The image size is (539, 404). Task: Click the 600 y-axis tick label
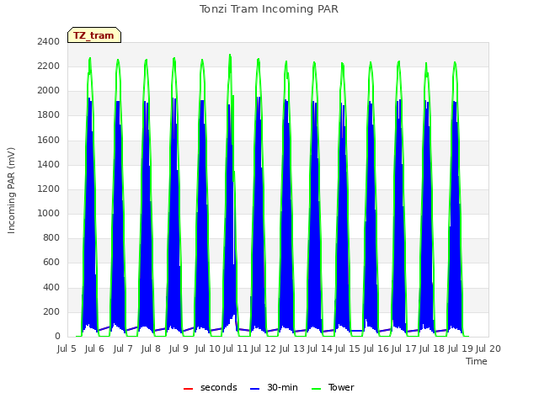click(x=51, y=263)
